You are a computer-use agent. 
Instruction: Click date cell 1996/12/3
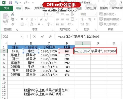(x=49, y=71)
